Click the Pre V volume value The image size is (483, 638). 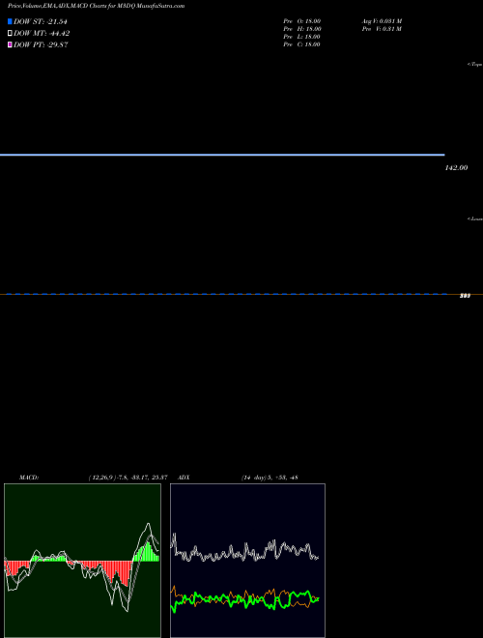pyautogui.click(x=382, y=29)
